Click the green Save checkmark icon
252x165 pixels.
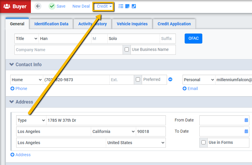[x=52, y=6]
